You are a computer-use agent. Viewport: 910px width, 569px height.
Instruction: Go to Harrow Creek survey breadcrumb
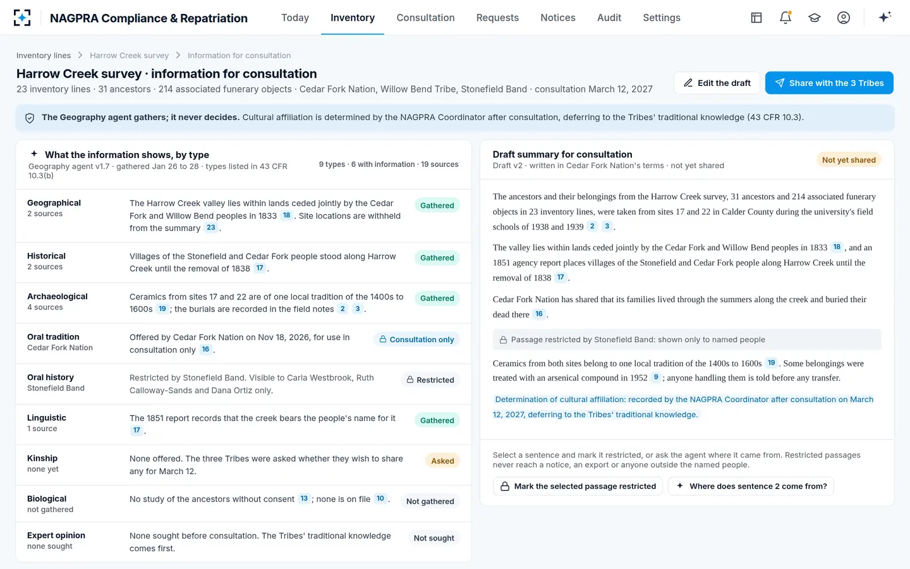129,56
